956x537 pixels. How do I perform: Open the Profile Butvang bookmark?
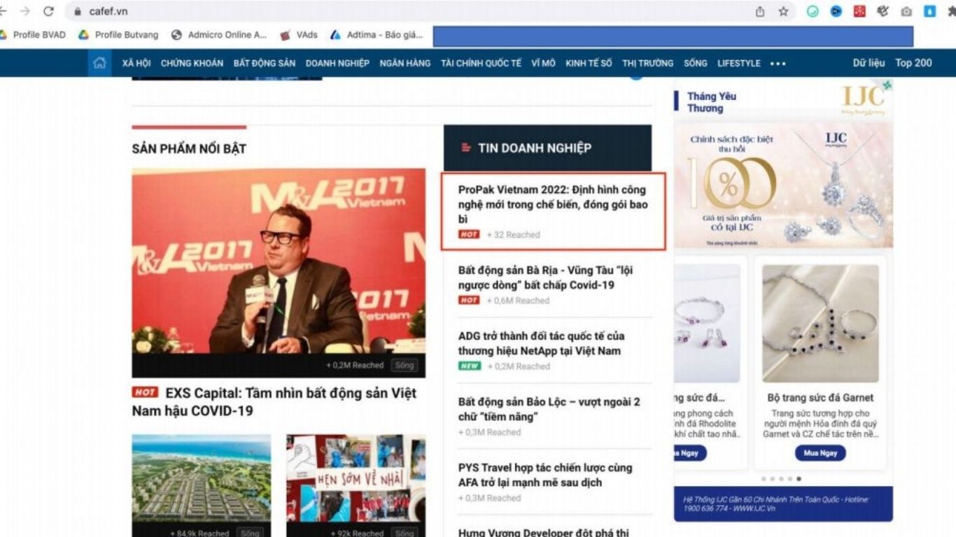coord(118,34)
